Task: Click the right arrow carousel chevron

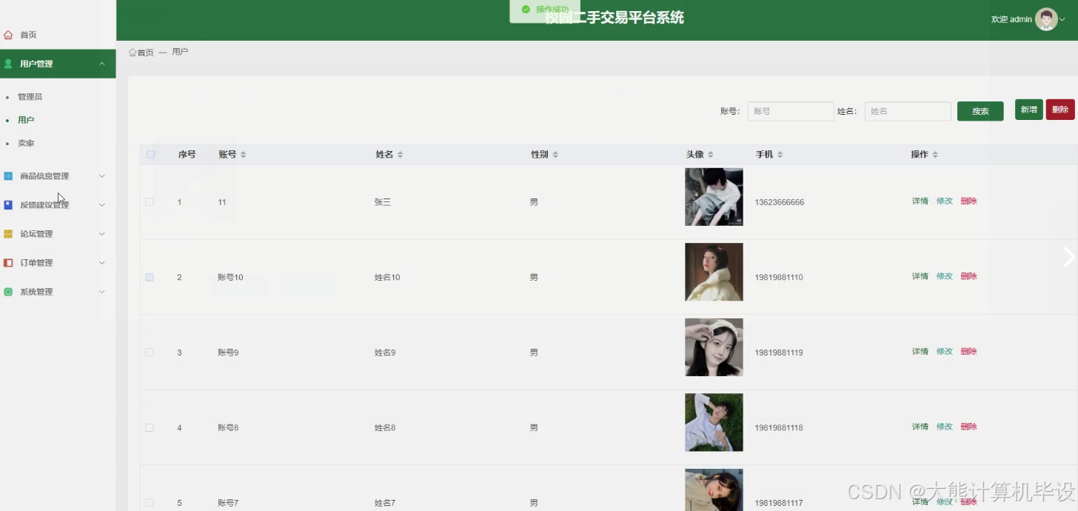Action: coord(1068,257)
